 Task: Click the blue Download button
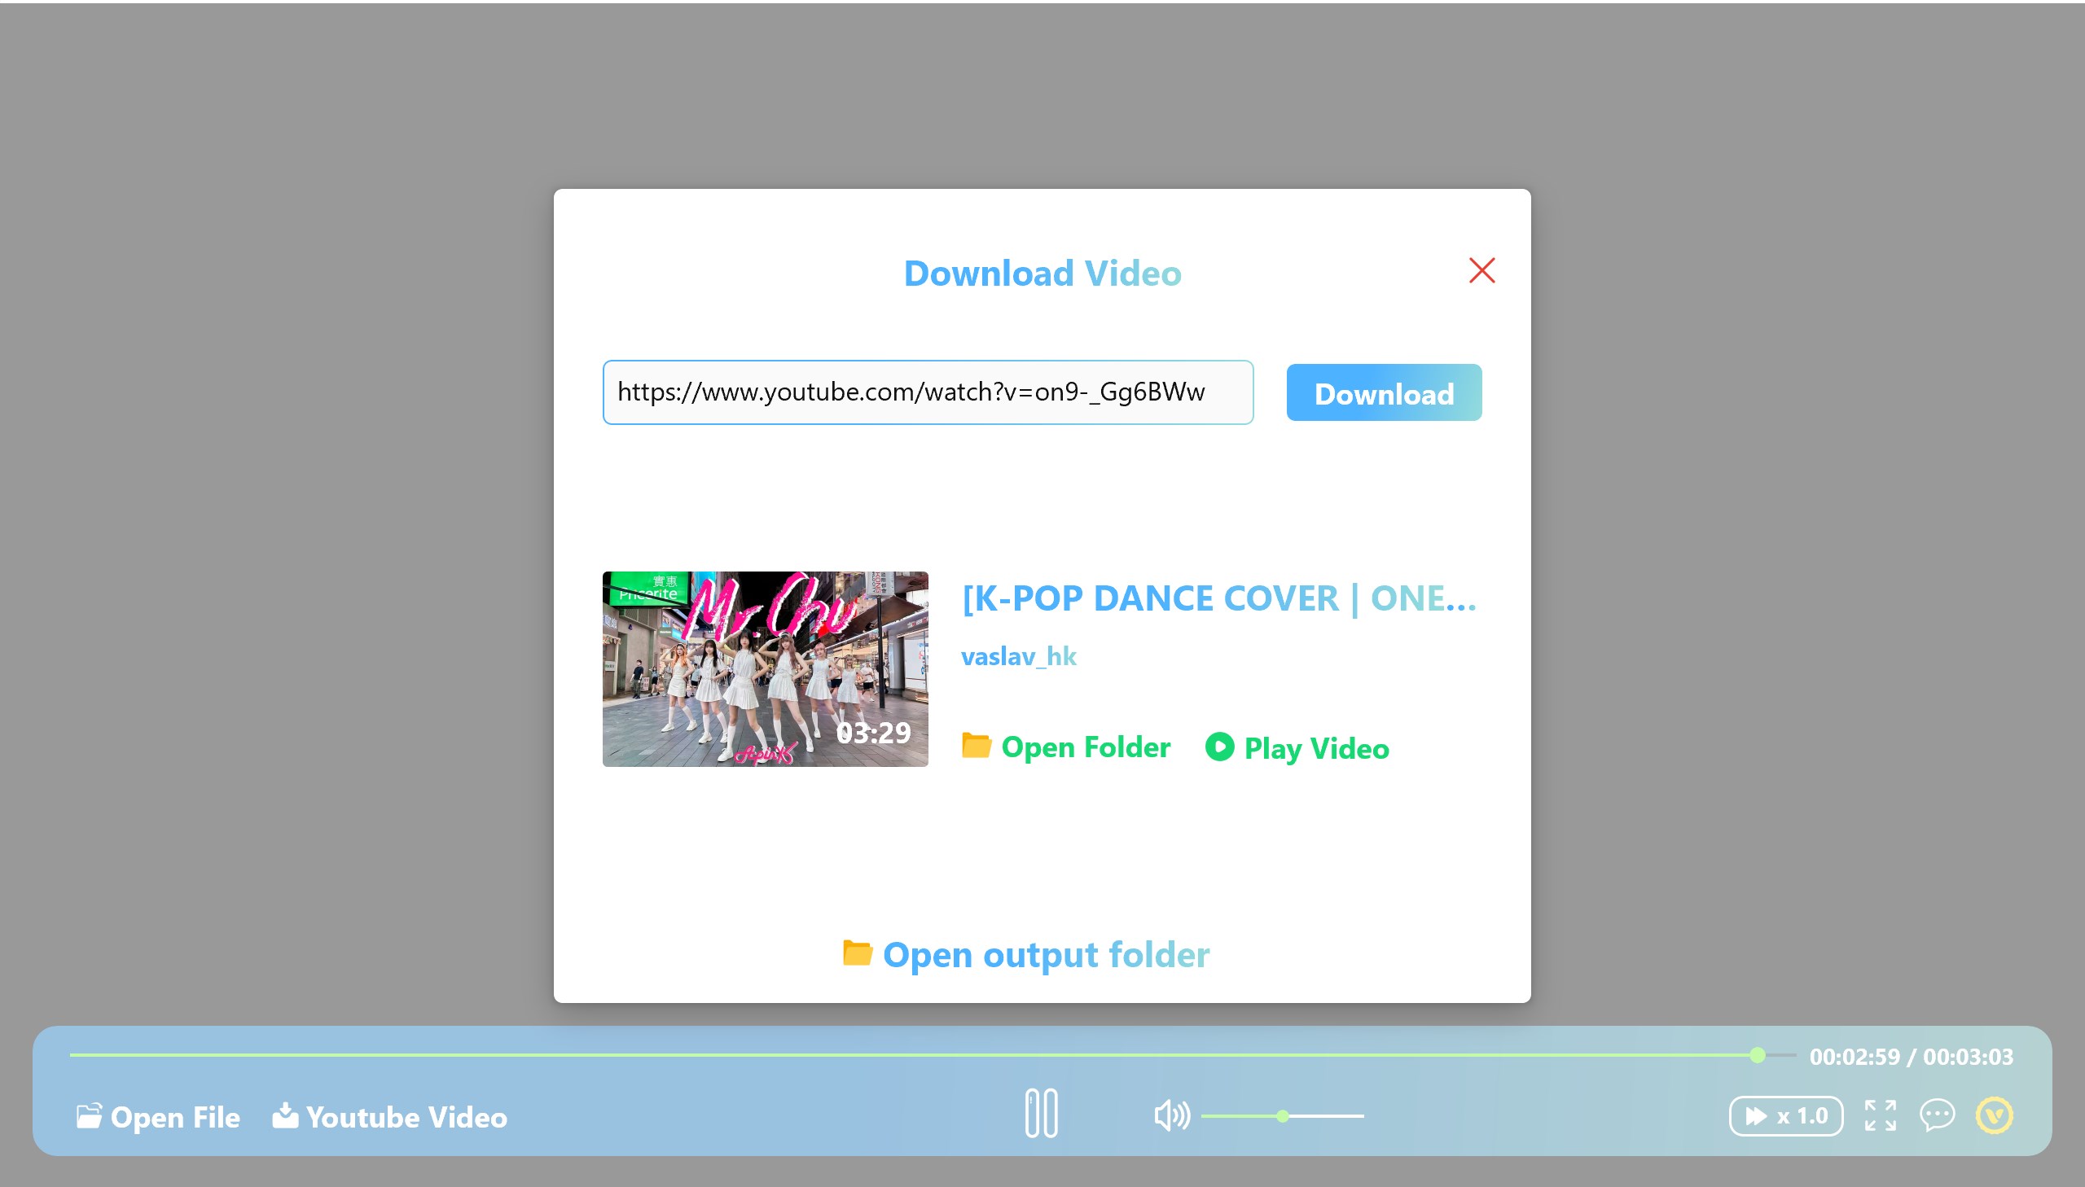pos(1383,393)
